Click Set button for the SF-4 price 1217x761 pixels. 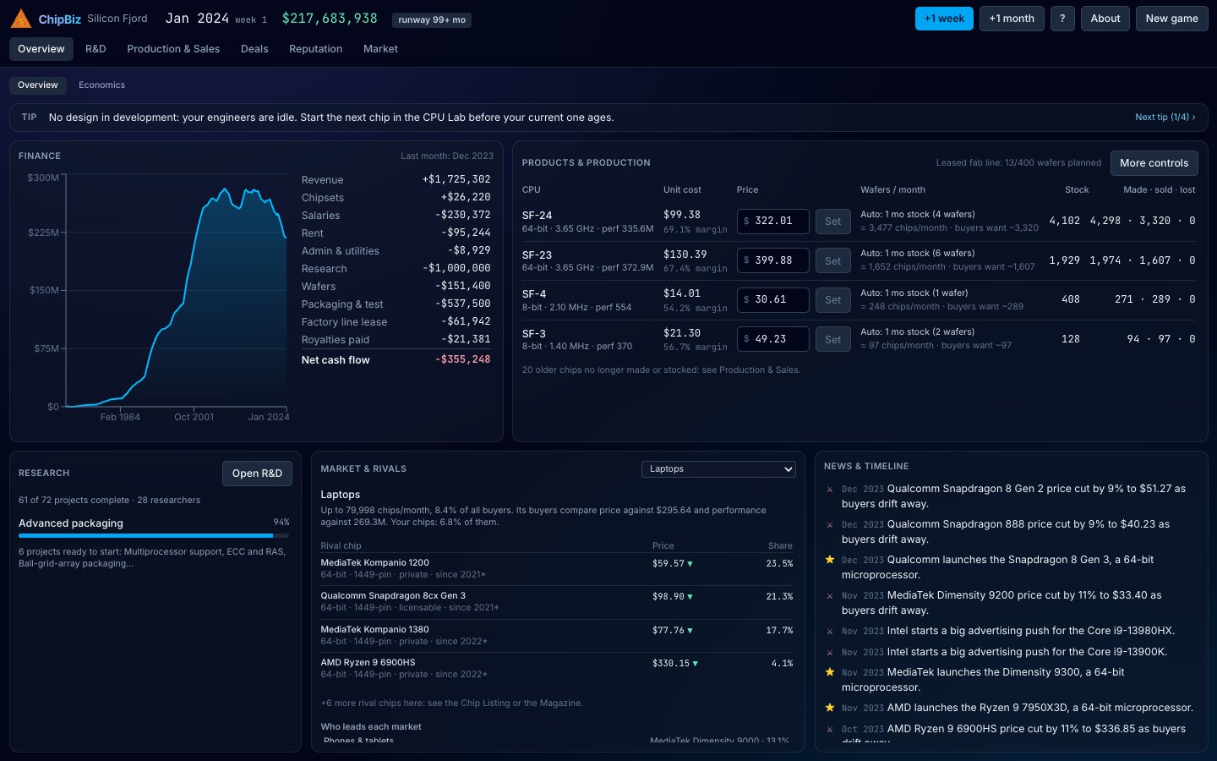(x=832, y=300)
